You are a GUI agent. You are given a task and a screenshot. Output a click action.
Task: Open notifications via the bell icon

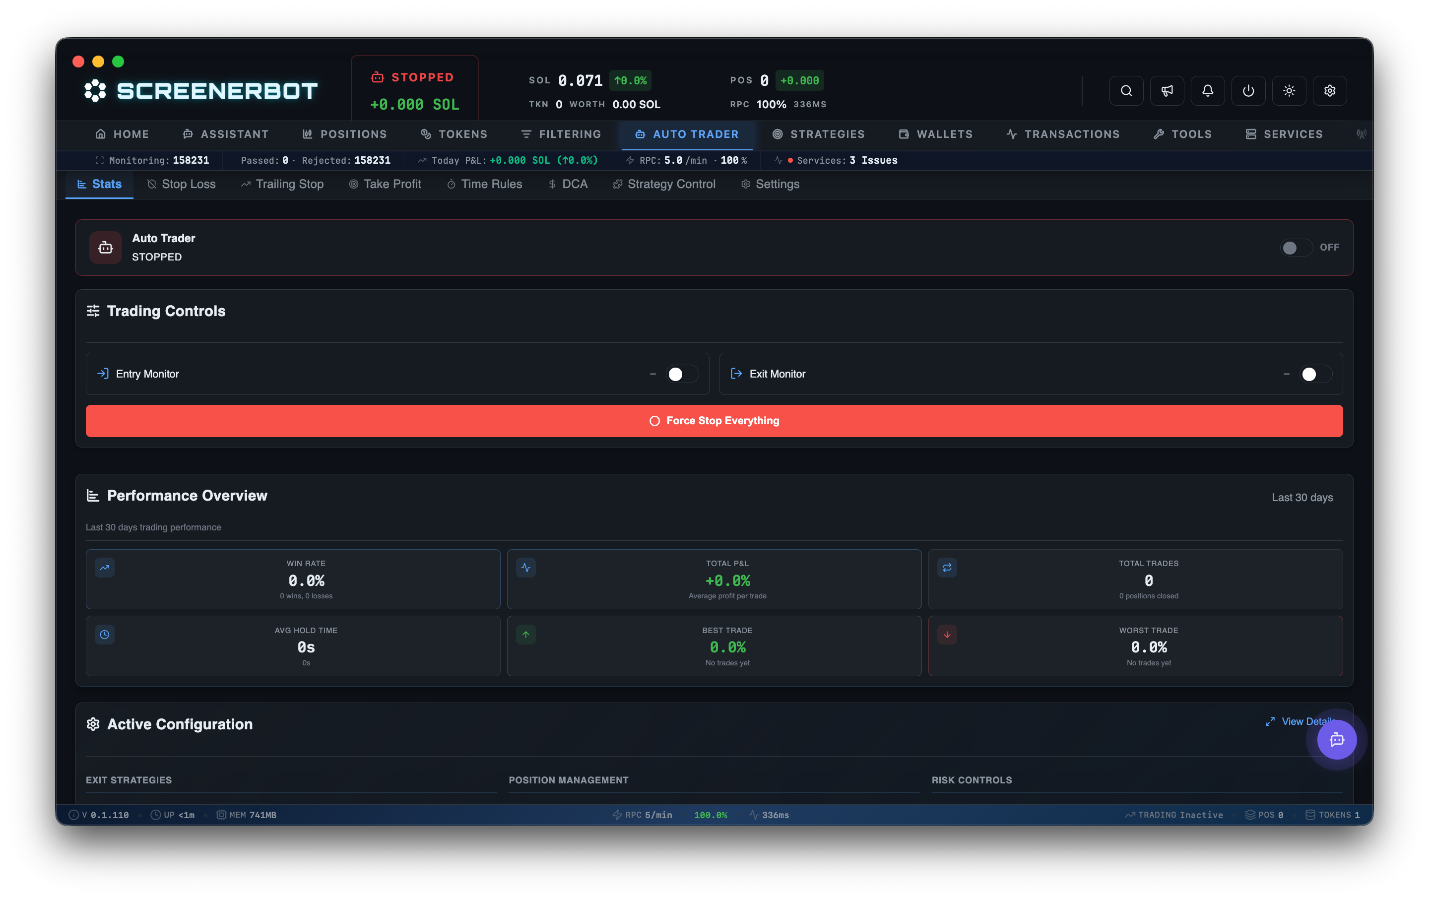pyautogui.click(x=1208, y=90)
